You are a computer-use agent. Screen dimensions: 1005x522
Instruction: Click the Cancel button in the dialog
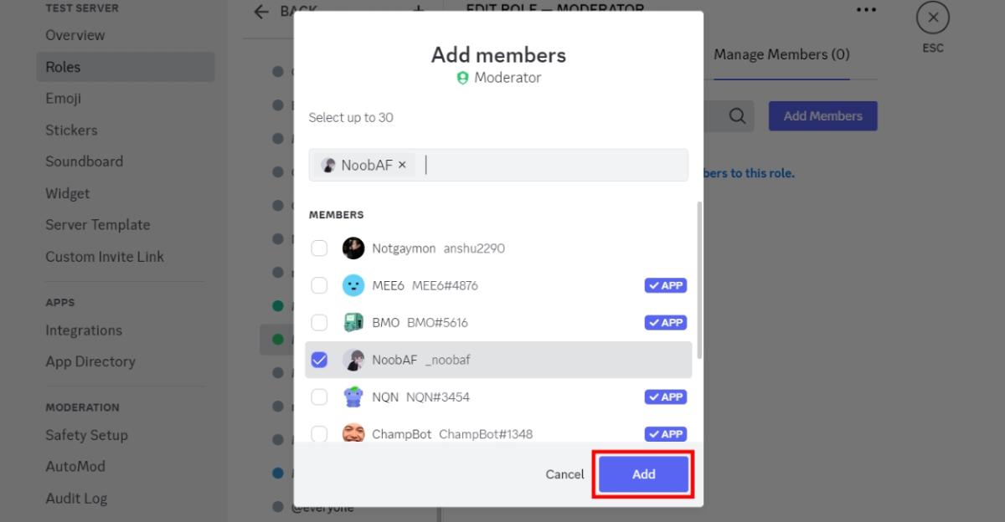tap(564, 473)
